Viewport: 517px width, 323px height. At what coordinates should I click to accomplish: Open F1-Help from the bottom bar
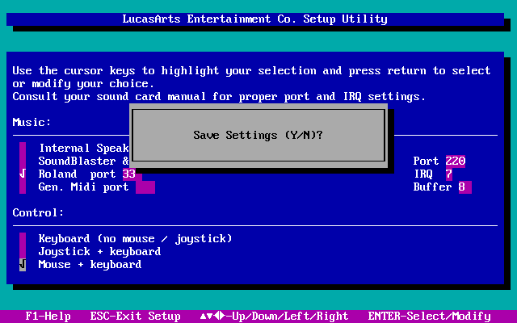[x=48, y=317]
